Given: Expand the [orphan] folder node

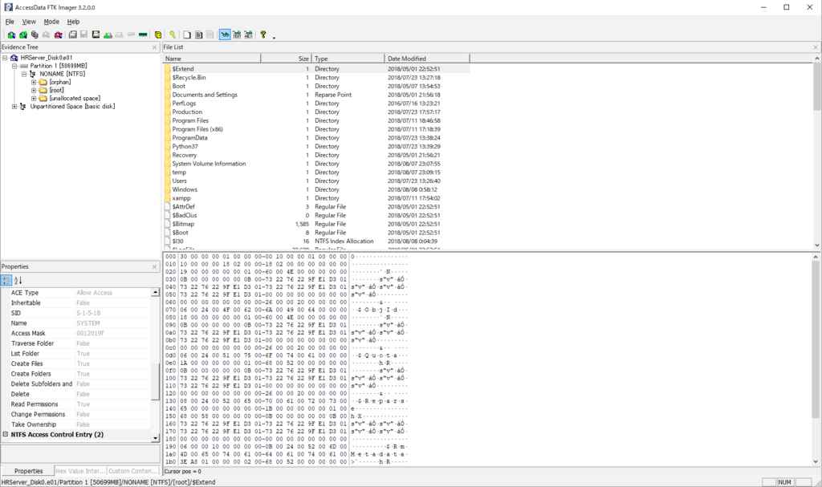Looking at the screenshot, I should (34, 83).
